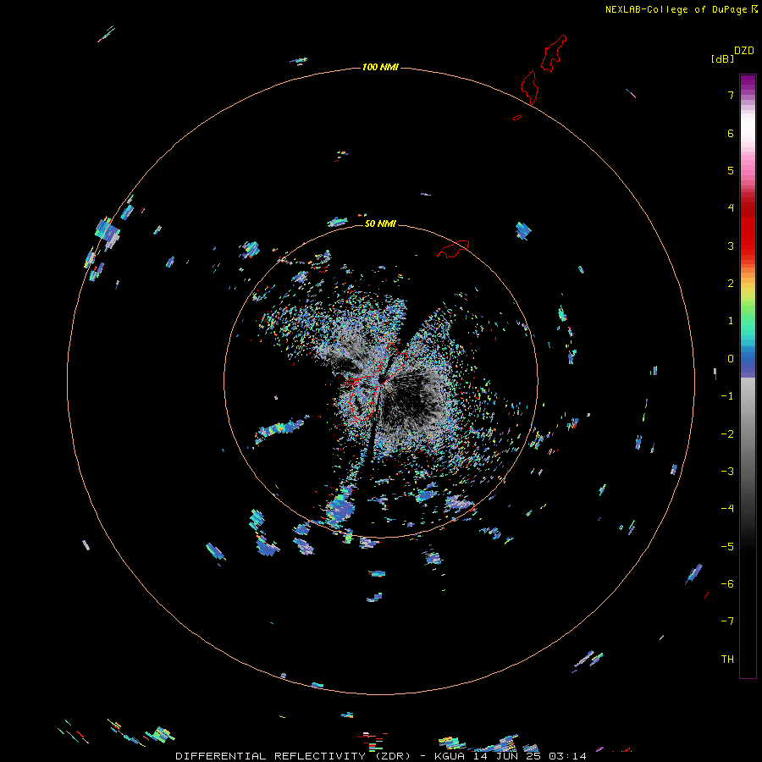Click the 6 value on the color scale
This screenshot has height=762, width=762.
731,133
